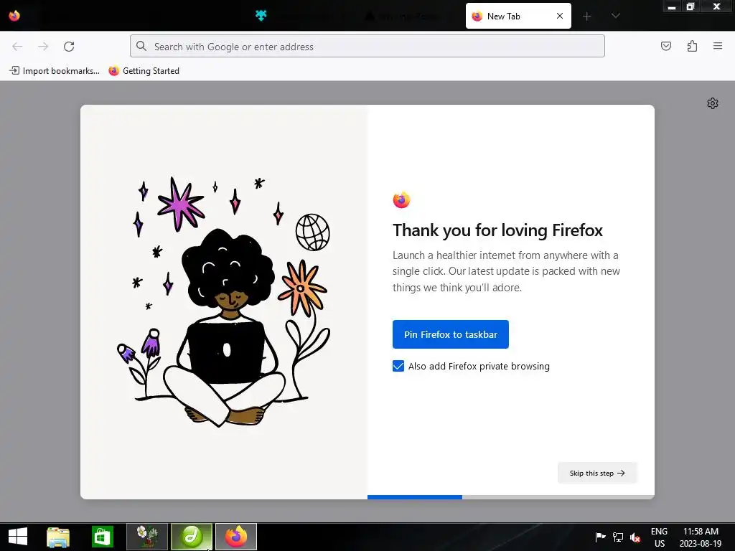Focus the Search with Google address field

coord(367,46)
